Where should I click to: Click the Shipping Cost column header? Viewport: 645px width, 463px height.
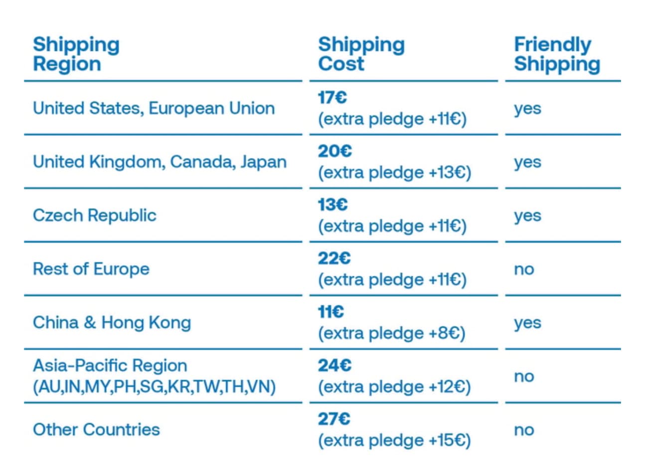point(361,54)
